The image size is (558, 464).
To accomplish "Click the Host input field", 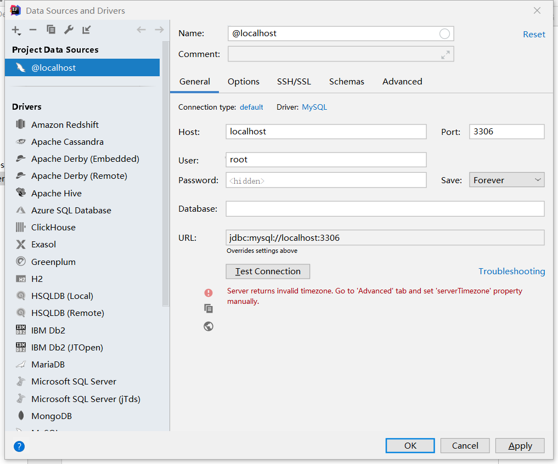I will (326, 132).
